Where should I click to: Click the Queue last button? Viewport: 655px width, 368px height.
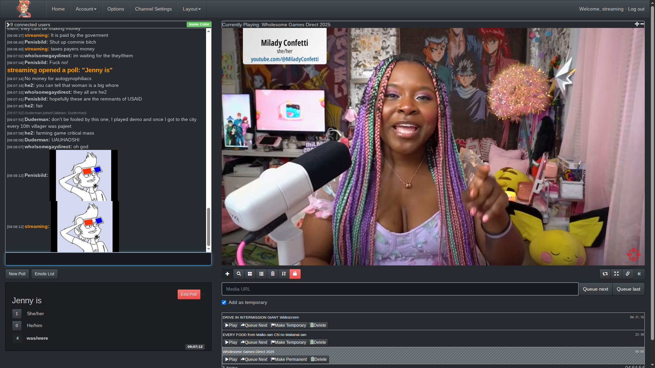click(628, 289)
